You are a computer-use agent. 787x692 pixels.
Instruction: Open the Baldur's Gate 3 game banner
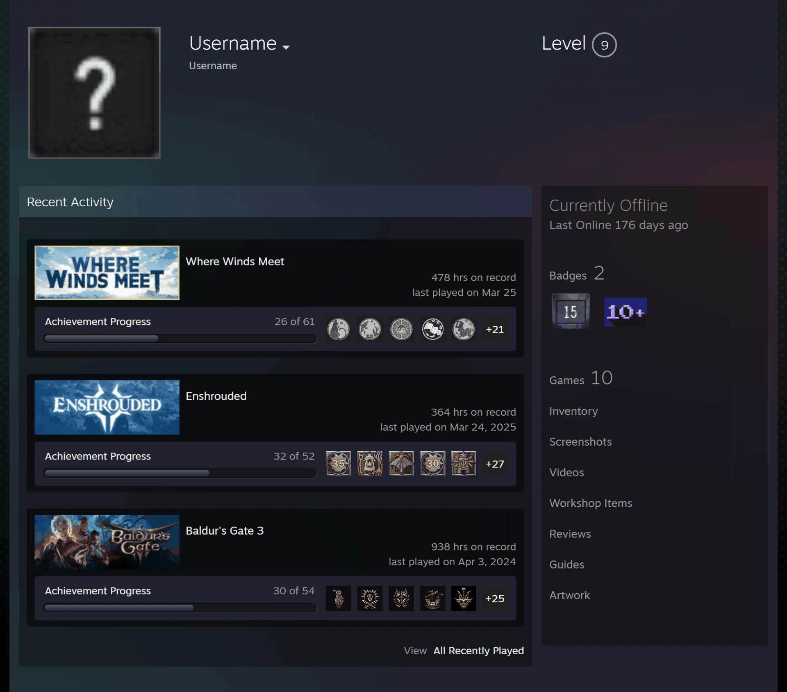(107, 542)
